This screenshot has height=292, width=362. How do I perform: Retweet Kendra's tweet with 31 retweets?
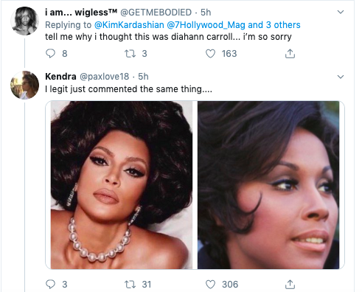pyautogui.click(x=130, y=285)
